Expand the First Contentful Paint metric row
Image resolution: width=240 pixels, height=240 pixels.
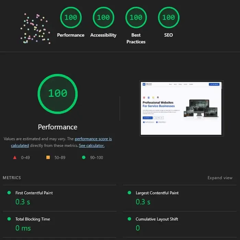point(34,193)
